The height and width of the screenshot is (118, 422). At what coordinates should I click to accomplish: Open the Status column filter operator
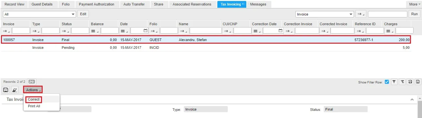pyautogui.click(x=65, y=31)
